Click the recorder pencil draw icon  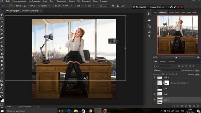(175, 7)
